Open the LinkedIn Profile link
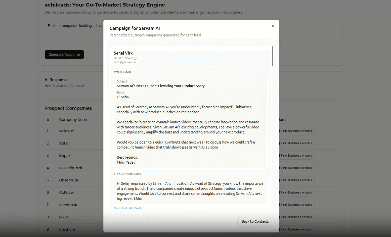Screen dimensions: 391x237 (130, 208)
